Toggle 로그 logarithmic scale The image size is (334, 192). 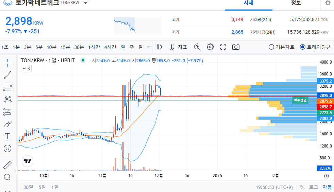click(313, 187)
